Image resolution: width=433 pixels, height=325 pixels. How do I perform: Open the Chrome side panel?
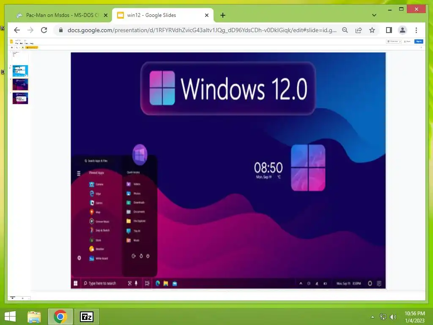(x=389, y=30)
